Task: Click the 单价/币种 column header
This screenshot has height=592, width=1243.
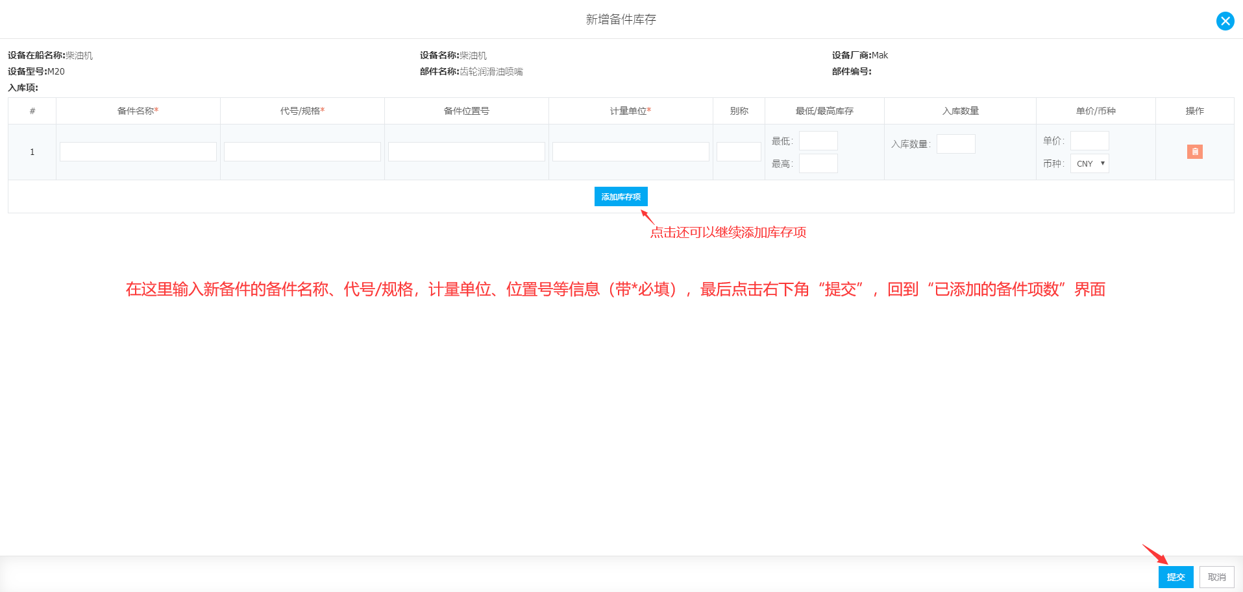Action: [1096, 111]
